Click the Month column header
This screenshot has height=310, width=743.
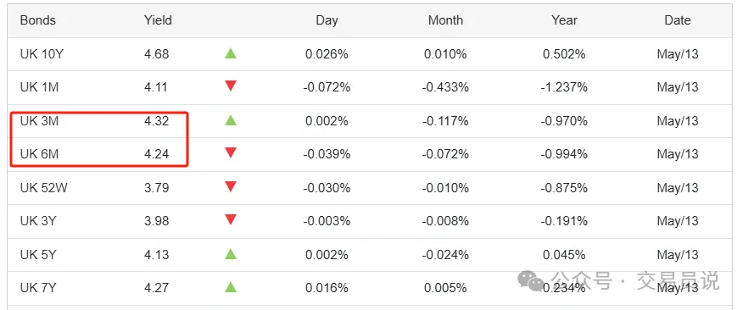point(445,20)
